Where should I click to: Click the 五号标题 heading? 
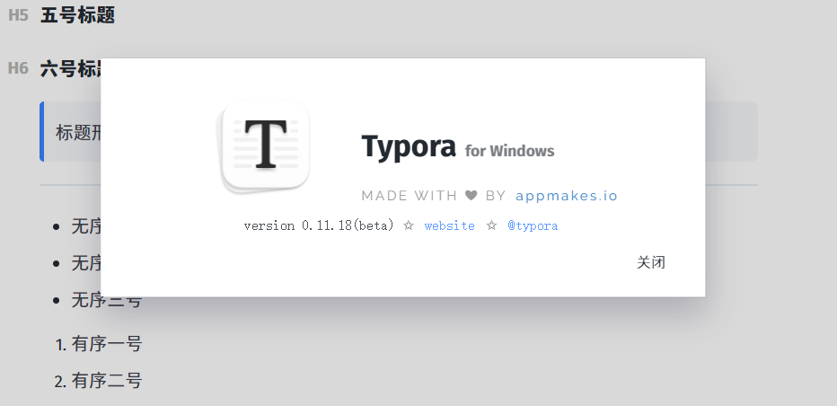[x=78, y=15]
